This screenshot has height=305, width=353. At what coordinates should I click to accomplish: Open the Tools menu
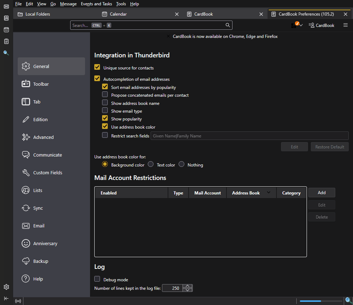coord(121,4)
